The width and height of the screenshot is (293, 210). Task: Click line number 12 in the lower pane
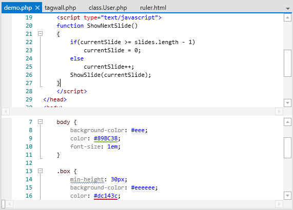point(29,163)
